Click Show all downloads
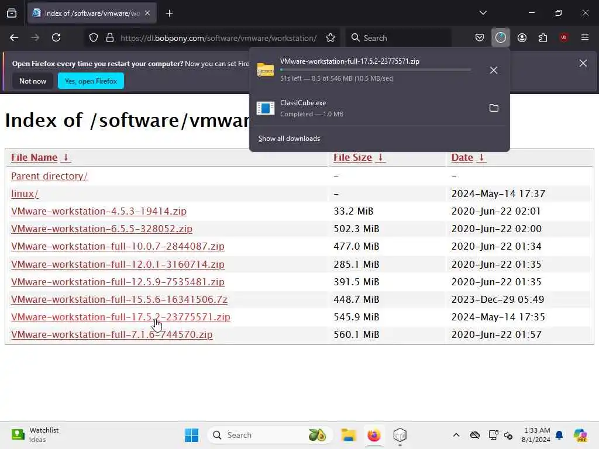Image resolution: width=599 pixels, height=449 pixels. tap(289, 139)
